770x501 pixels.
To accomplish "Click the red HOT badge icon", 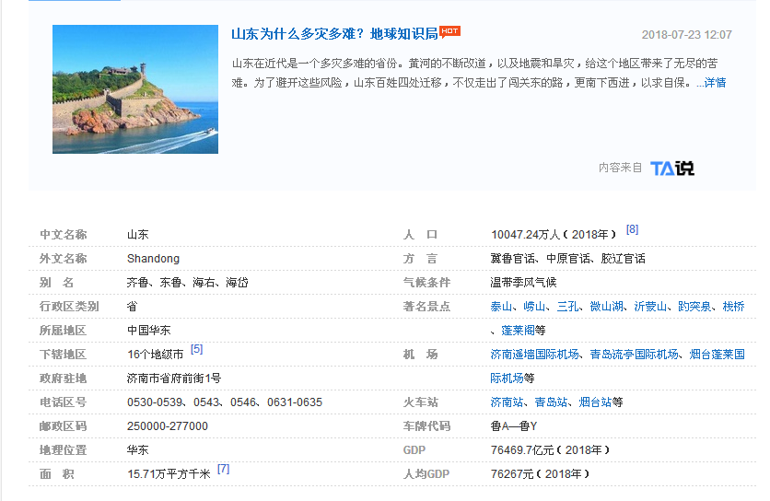I will pyautogui.click(x=449, y=31).
